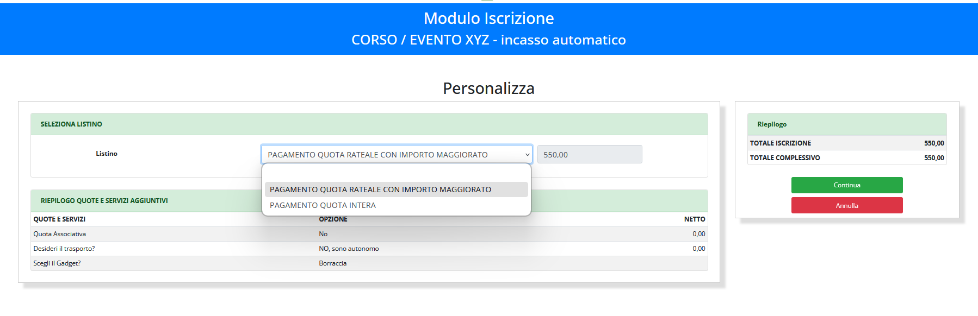
Task: Click the TOTALE COMPLESSIVO summary row
Action: click(x=785, y=158)
